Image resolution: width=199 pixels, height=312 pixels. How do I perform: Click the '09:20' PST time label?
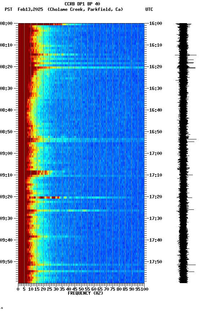[x=6, y=197]
